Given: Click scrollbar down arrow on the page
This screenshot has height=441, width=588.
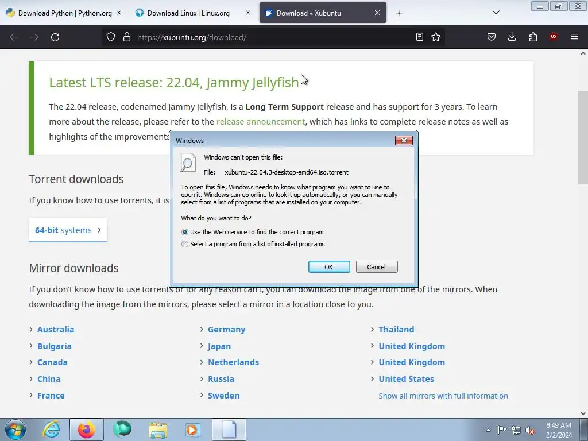Looking at the screenshot, I should pyautogui.click(x=583, y=413).
